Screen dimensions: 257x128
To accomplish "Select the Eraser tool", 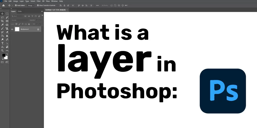I will [x=7, y=32].
